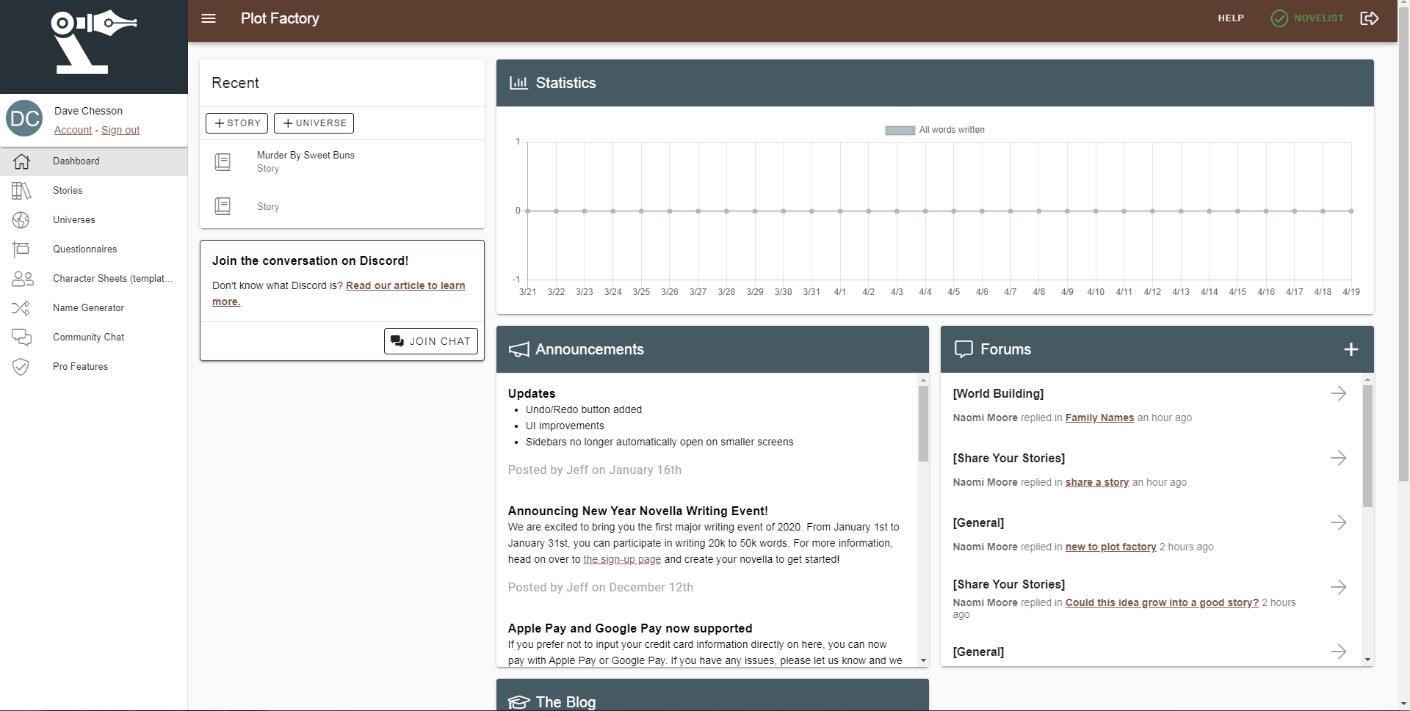The width and height of the screenshot is (1410, 711).
Task: Open Character Sheets in the sidebar
Action: click(x=112, y=279)
